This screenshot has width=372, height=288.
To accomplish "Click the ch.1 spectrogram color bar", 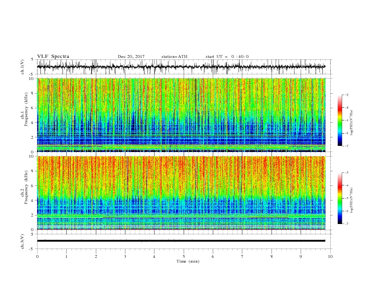I will [340, 120].
